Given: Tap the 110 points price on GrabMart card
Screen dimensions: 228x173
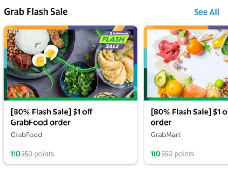Looking at the screenshot, I should pos(155,154).
